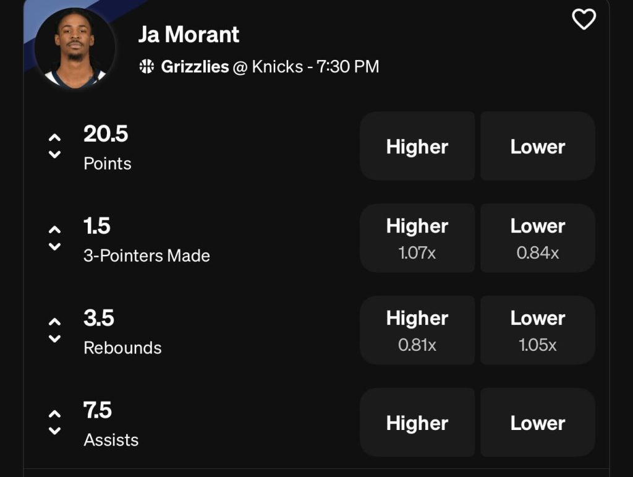Viewport: 633px width, 477px height.
Task: Pick Lower on 20.5 Points
Action: point(537,146)
